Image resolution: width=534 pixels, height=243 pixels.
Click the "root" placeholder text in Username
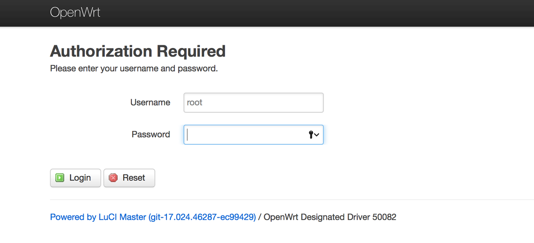pyautogui.click(x=195, y=103)
